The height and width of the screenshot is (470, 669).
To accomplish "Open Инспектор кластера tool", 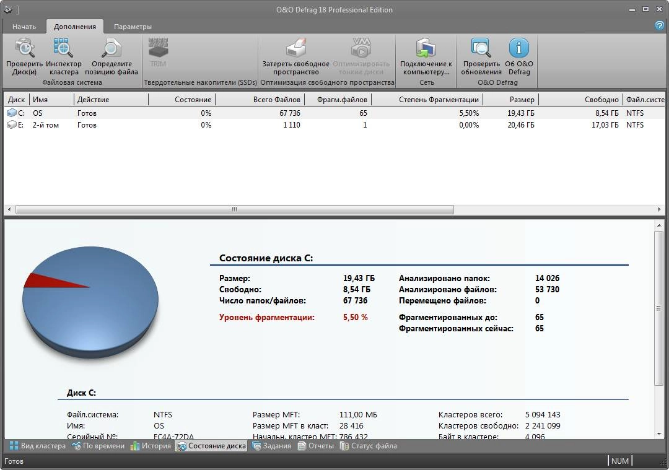I will [64, 57].
